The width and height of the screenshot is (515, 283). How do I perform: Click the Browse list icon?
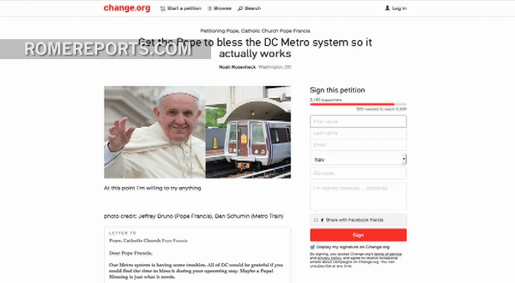209,8
